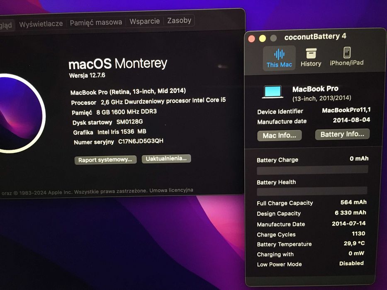Click the coconutBattery 4 window title
Image resolution: width=387 pixels, height=290 pixels.
point(315,37)
